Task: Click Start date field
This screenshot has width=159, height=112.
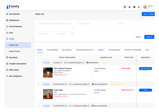Action: (x=45, y=33)
